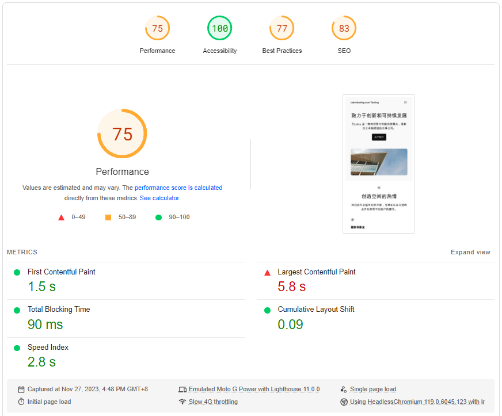Click the 0.09 metric value
The image size is (502, 416).
pyautogui.click(x=290, y=325)
